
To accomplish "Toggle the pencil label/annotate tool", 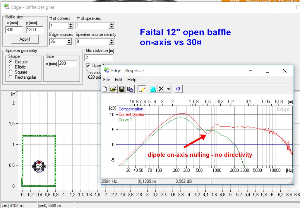I will click(x=142, y=89).
